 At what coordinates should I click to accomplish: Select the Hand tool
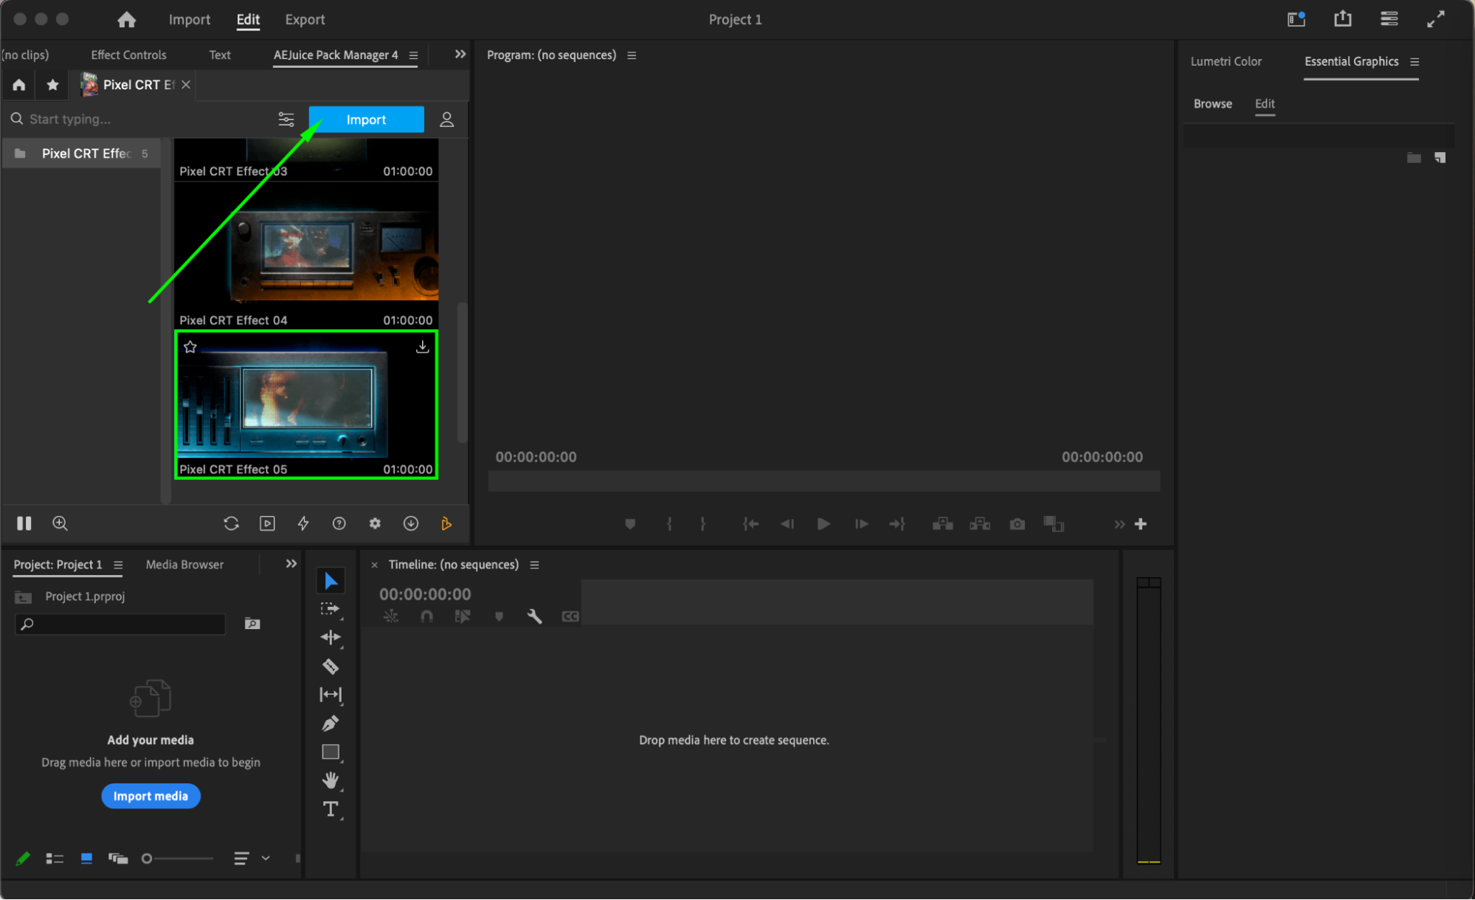(330, 780)
